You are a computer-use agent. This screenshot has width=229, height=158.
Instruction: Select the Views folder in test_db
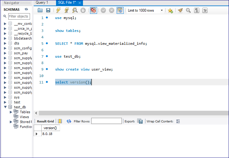(24, 117)
